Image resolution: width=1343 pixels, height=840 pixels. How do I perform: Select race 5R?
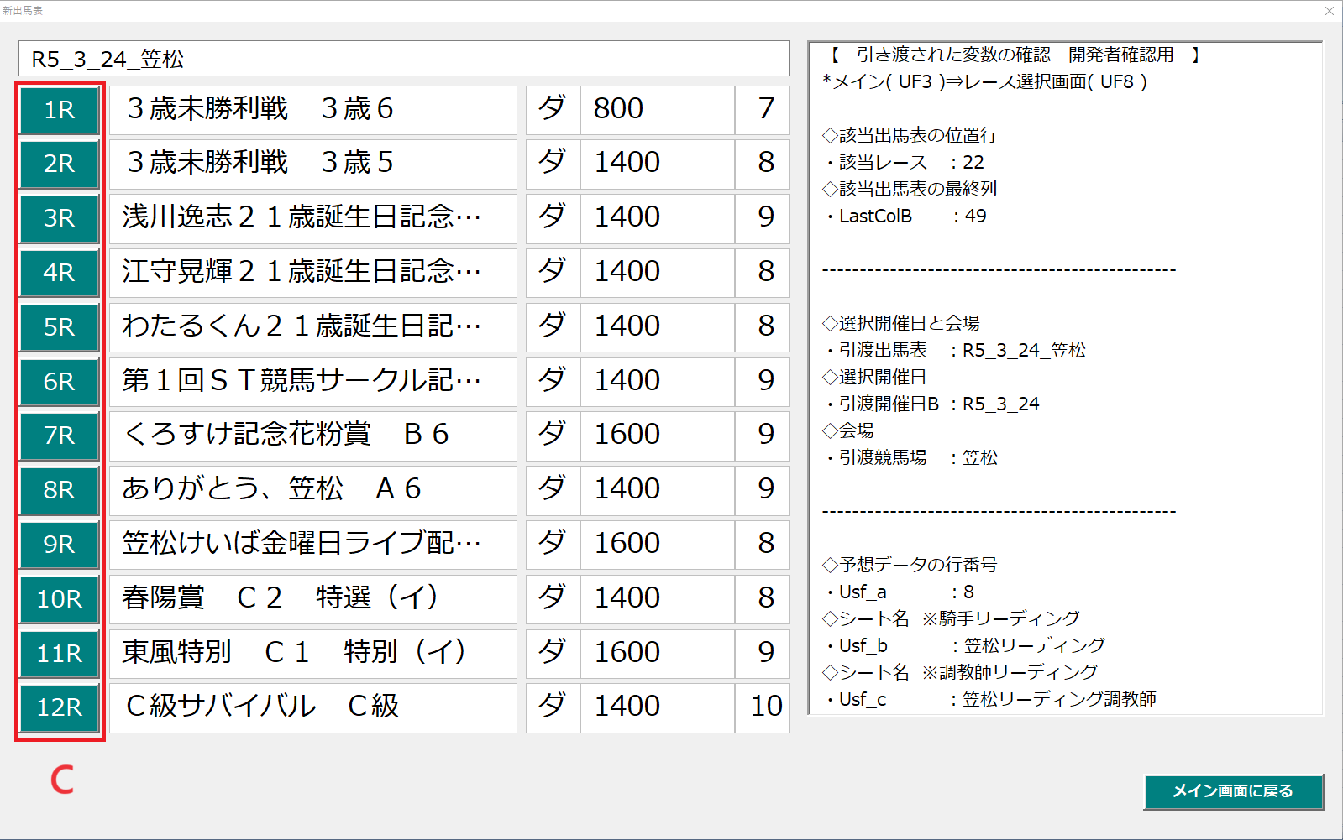[x=60, y=327]
